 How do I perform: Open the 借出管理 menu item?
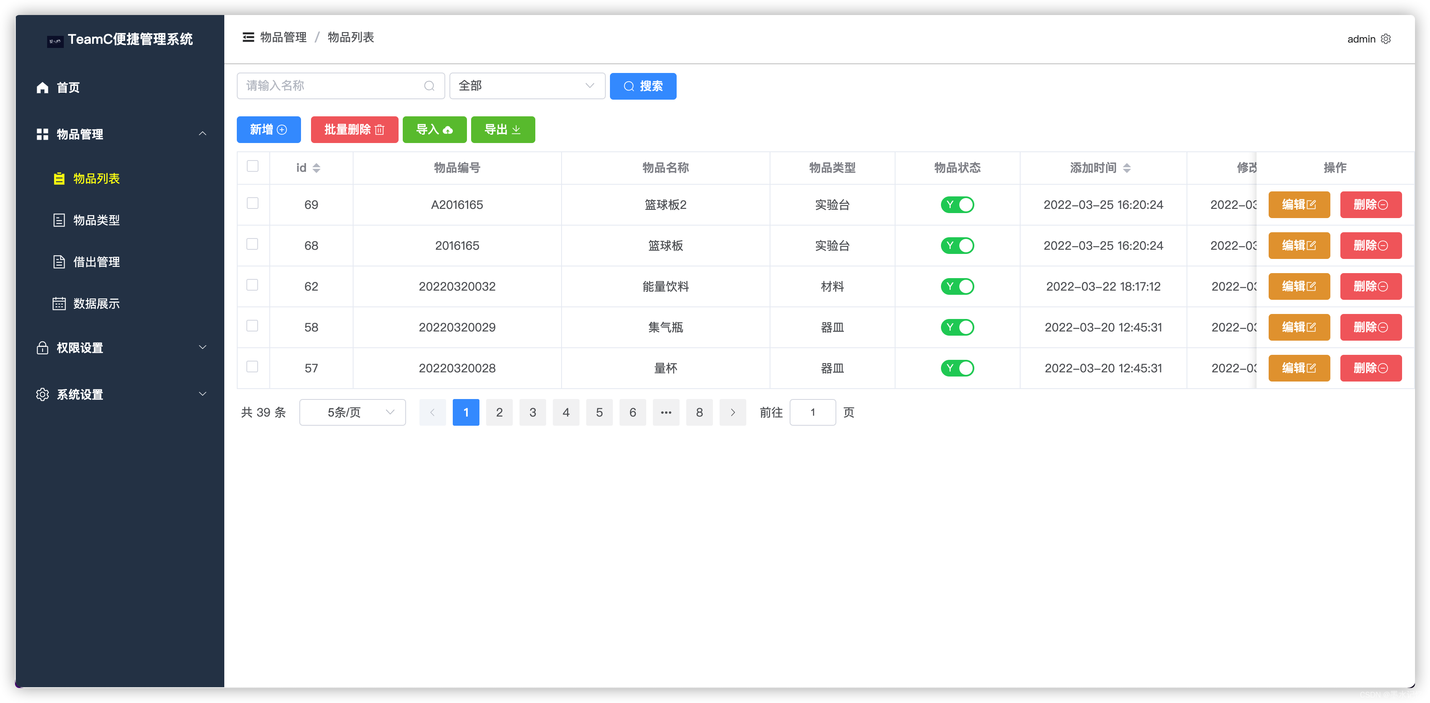pyautogui.click(x=120, y=262)
